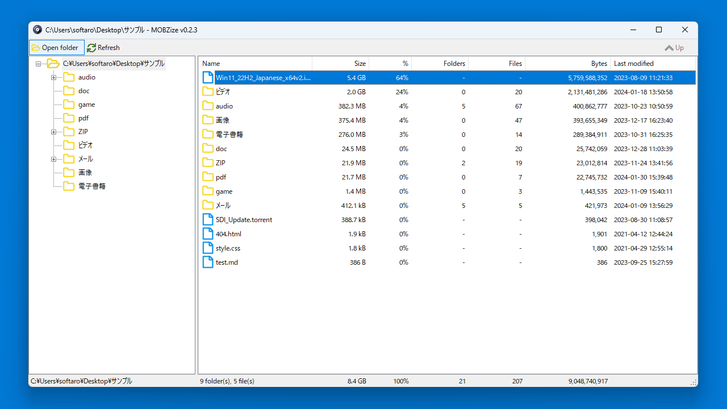Sort by the Last modified column header

click(x=653, y=64)
